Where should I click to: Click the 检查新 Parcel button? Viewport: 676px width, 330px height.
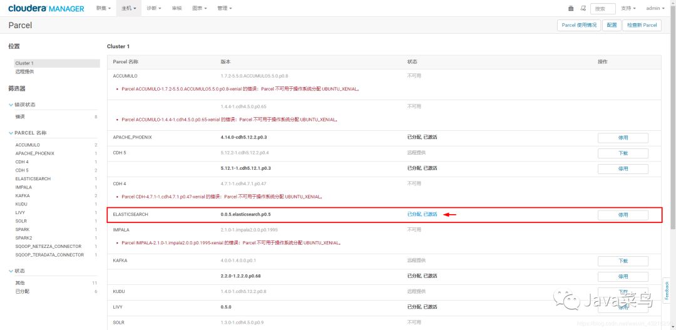click(x=642, y=25)
